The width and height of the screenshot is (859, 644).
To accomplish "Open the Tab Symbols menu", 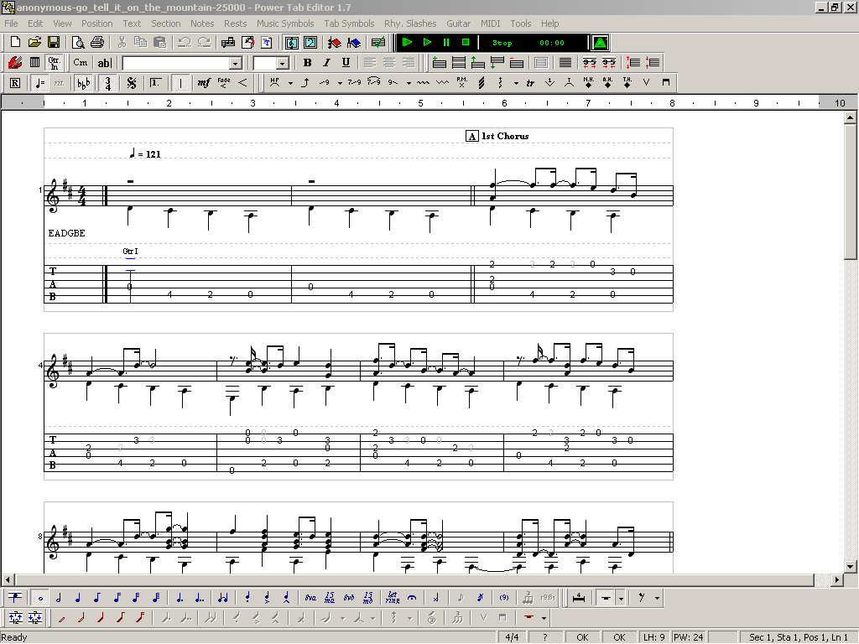I will click(x=349, y=23).
